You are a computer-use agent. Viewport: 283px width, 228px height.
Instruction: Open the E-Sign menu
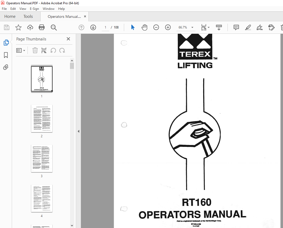point(34,9)
